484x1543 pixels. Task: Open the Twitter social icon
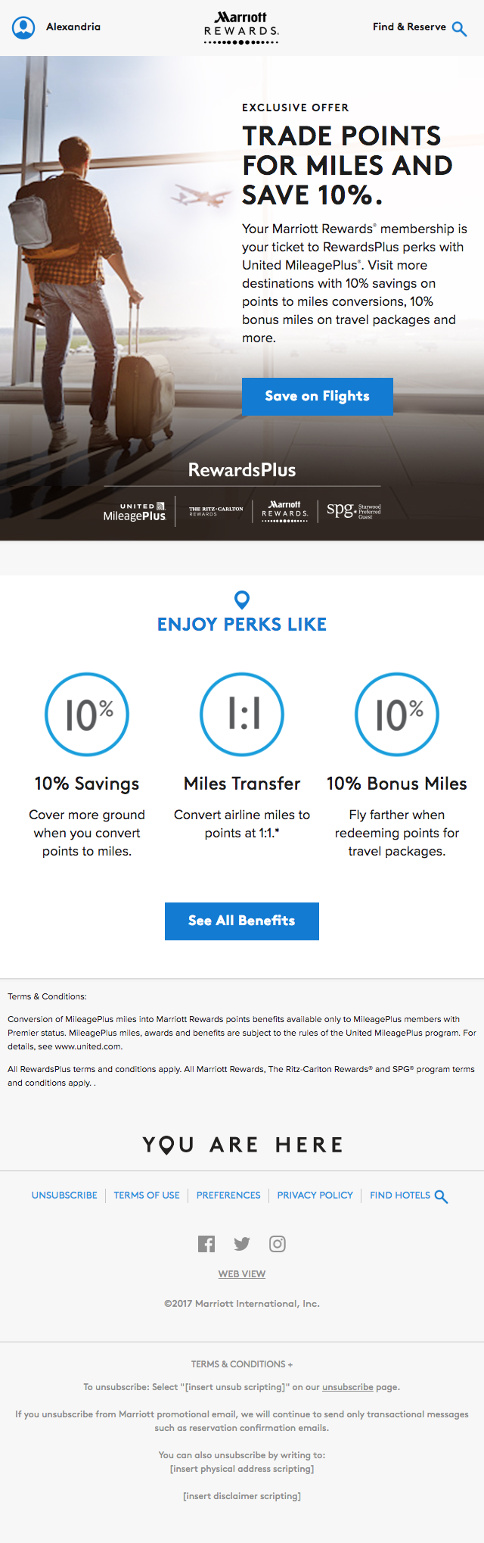242,1243
